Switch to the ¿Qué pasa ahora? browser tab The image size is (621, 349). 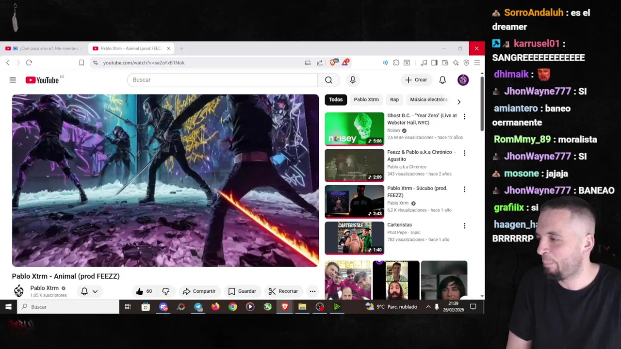[45, 48]
